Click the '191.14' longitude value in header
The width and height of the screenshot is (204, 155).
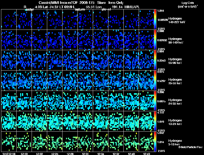117,7
